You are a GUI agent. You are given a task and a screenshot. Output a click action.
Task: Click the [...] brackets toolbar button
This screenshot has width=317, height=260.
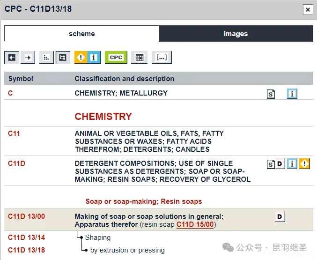(x=162, y=58)
